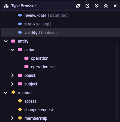Screen dimensions: 120x122
Task: Click the yellow diamond beside membership
Action: (x=20, y=118)
